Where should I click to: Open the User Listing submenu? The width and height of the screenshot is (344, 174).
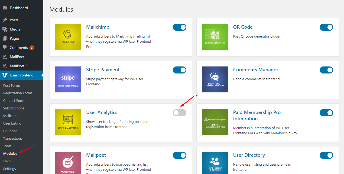[12, 123]
